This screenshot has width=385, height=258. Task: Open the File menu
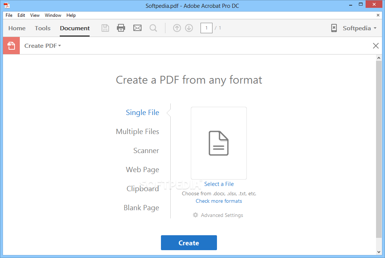click(9, 15)
